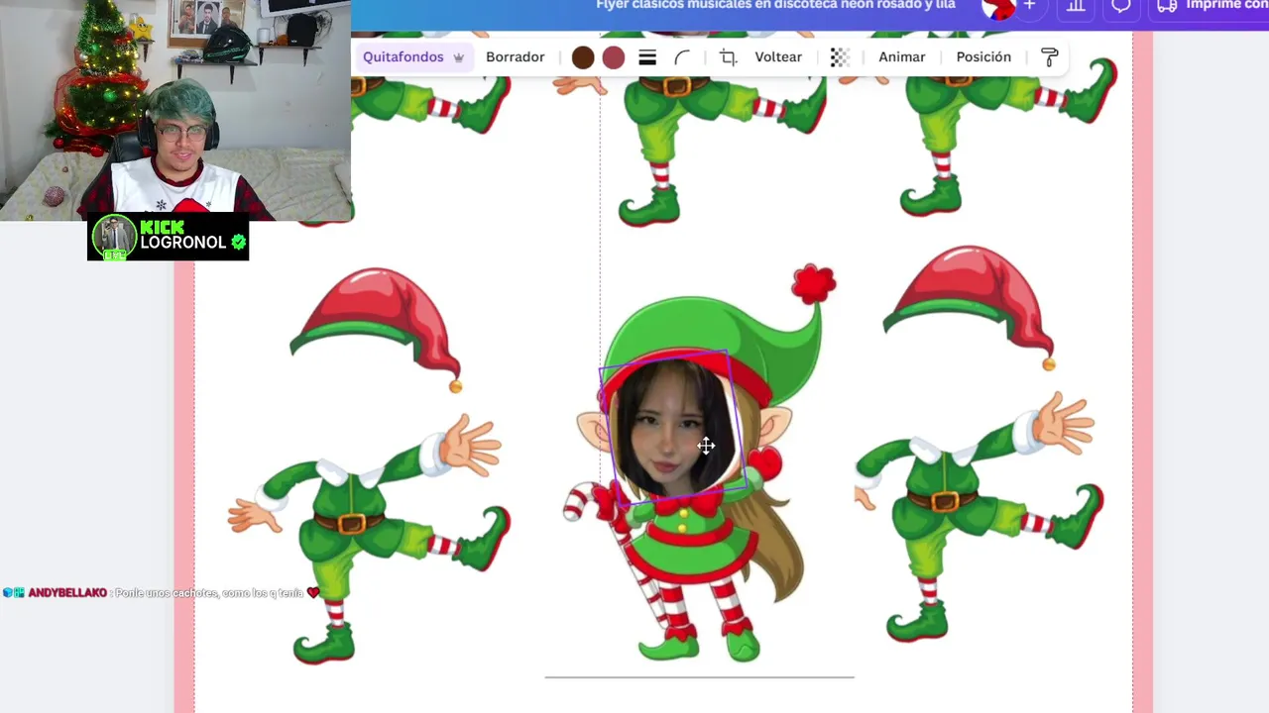
Task: Click the plus add collaborator button
Action: 1029,6
